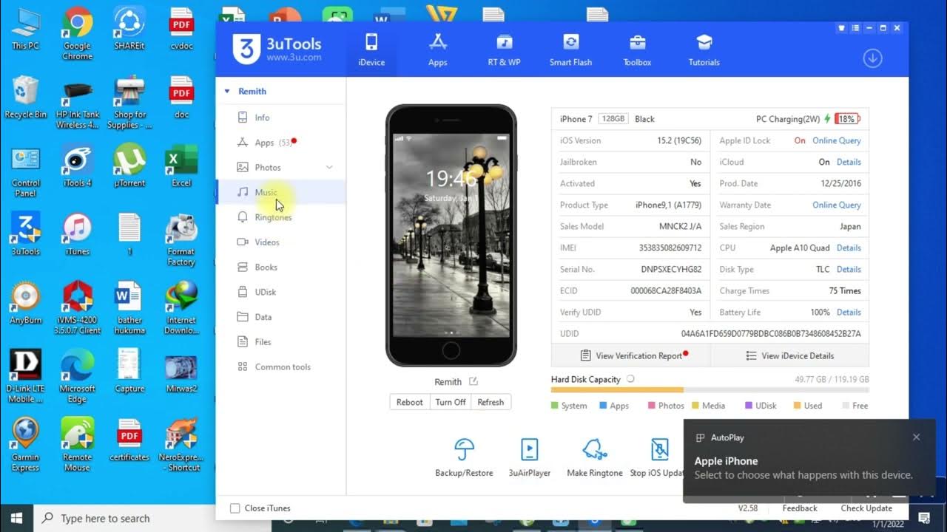The width and height of the screenshot is (947, 532).
Task: Click the Stop iOS Update tool
Action: tap(657, 457)
